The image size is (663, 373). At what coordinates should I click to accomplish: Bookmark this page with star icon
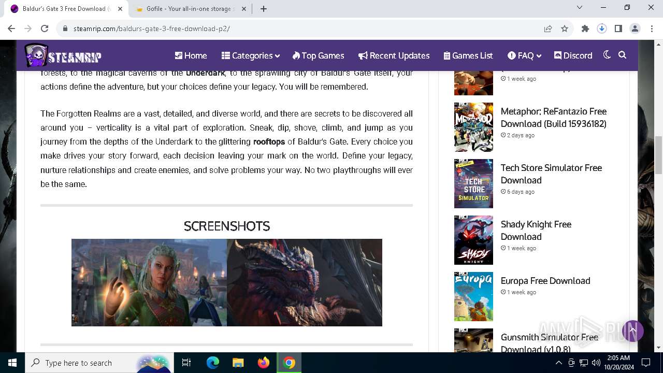click(x=565, y=28)
